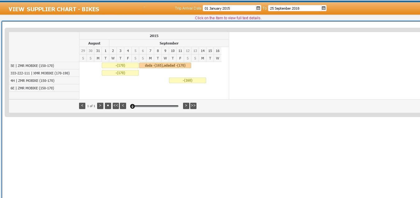Click the timeline scroll slider handle
420x198 pixels.
(132, 106)
